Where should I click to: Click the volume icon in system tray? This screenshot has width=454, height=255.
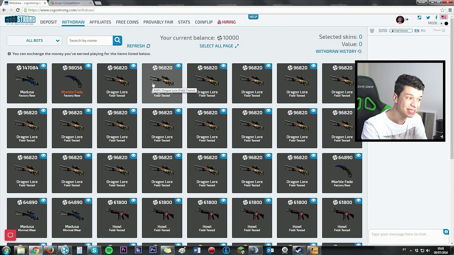[428, 250]
